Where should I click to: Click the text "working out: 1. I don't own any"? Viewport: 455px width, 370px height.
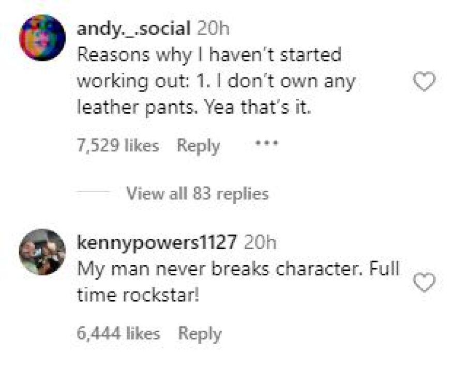pos(216,82)
